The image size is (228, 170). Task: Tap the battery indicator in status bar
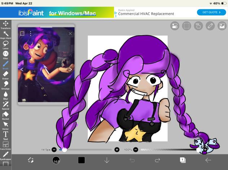[x=224, y=3]
